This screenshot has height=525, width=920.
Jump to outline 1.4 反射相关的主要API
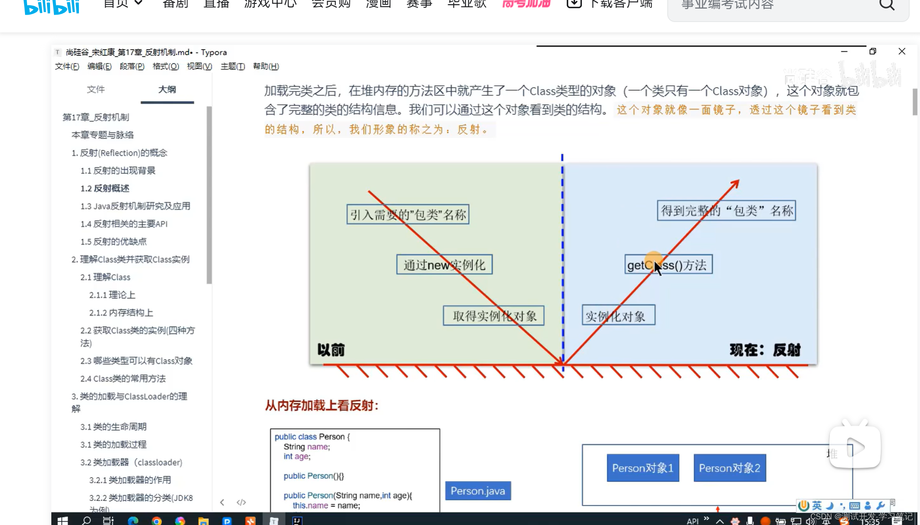pyautogui.click(x=124, y=224)
